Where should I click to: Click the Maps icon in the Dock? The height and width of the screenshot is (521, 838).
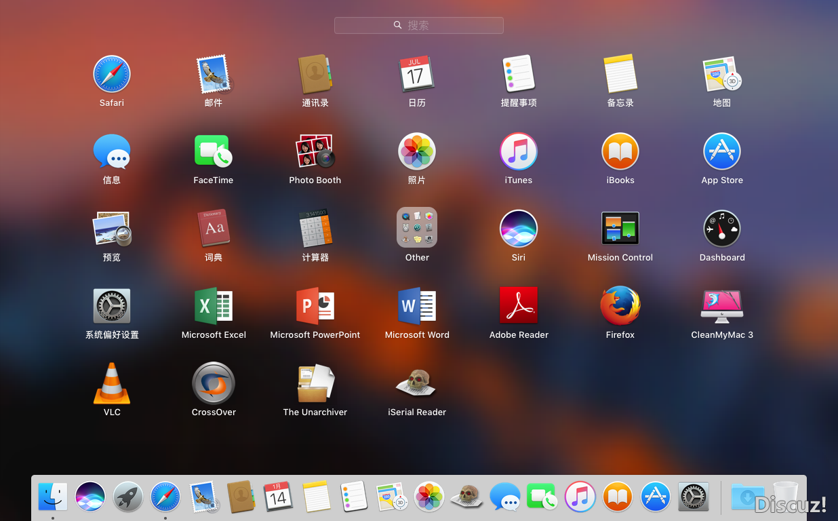pos(391,497)
